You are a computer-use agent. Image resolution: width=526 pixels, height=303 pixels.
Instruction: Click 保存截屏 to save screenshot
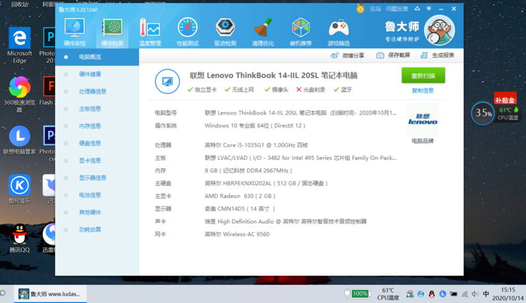click(393, 55)
